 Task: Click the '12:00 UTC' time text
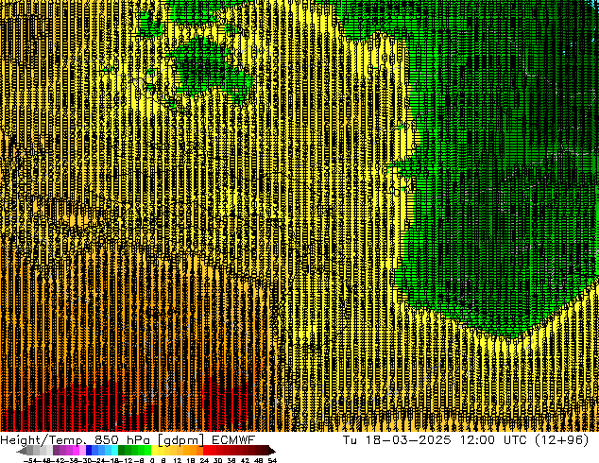[493, 439]
